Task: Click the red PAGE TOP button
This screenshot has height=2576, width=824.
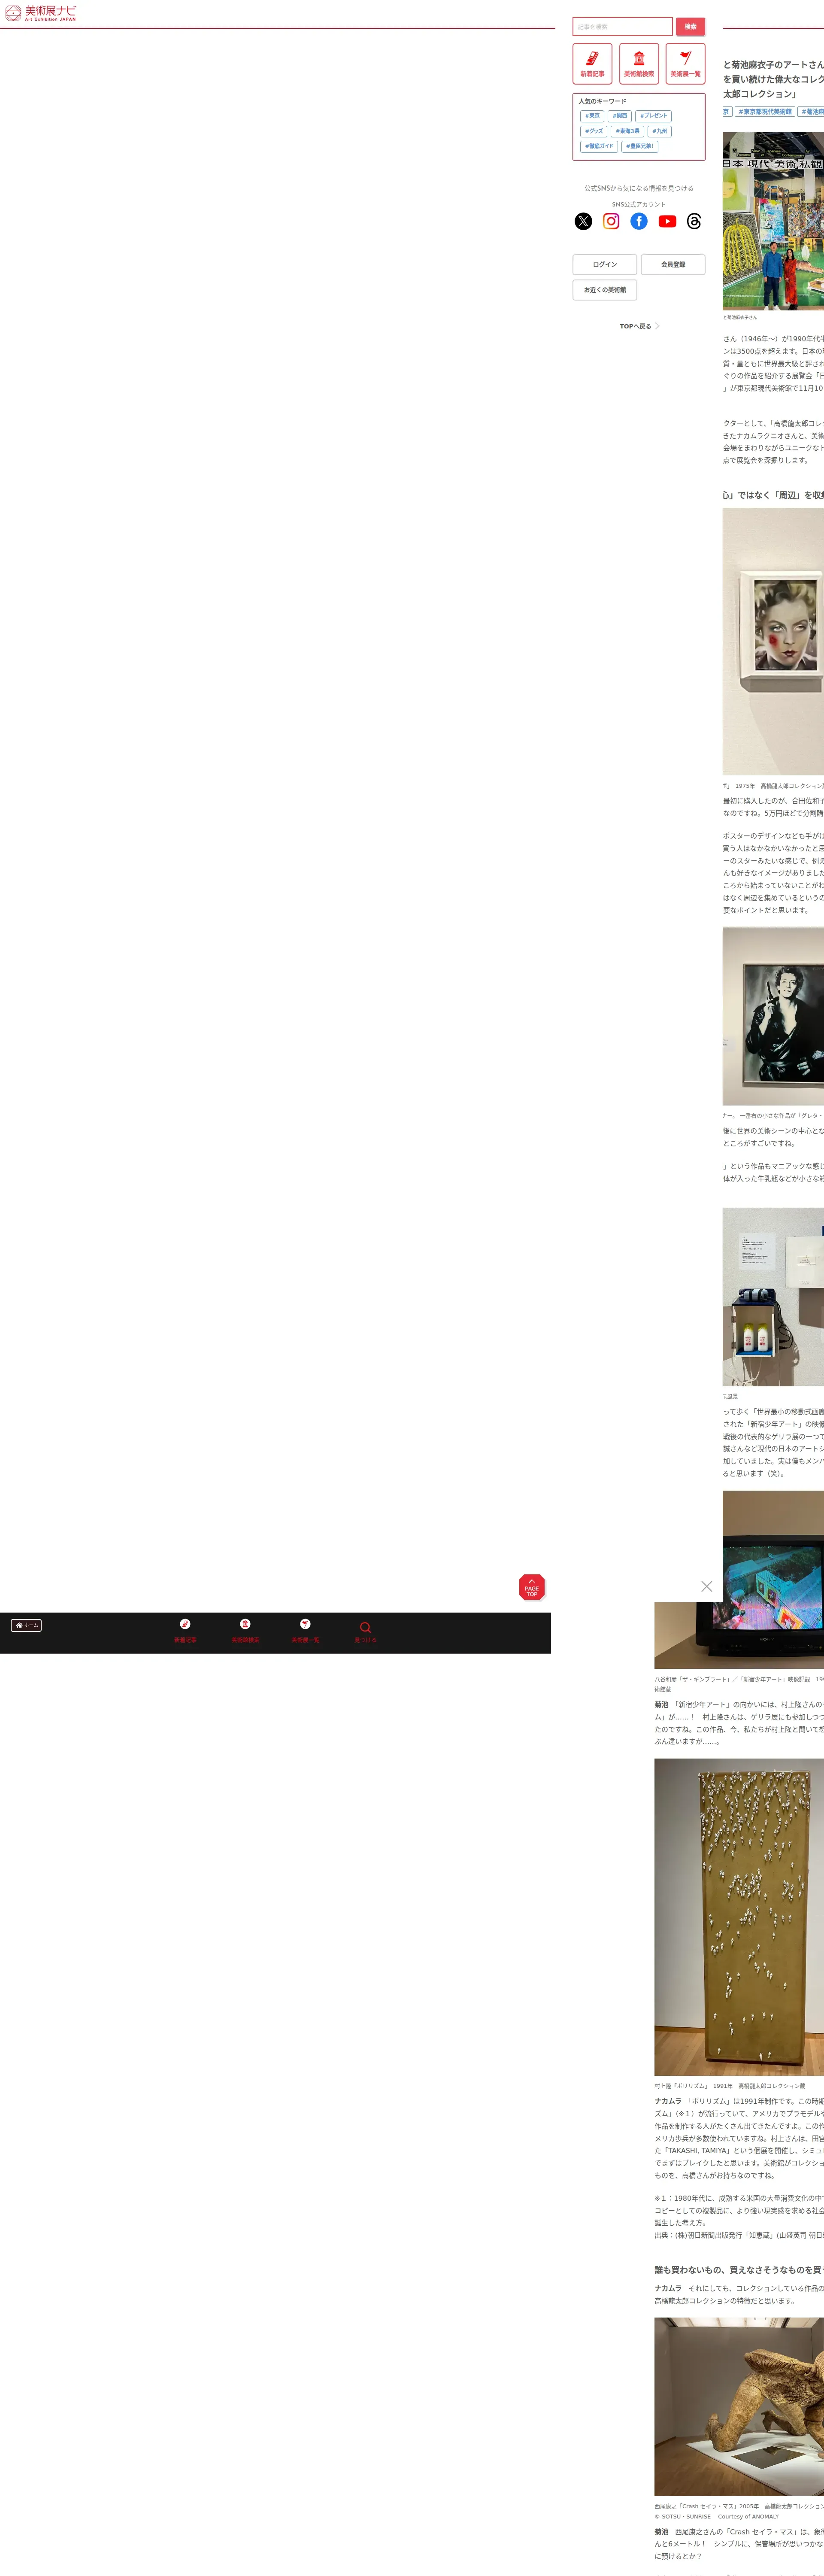Action: tap(532, 1587)
